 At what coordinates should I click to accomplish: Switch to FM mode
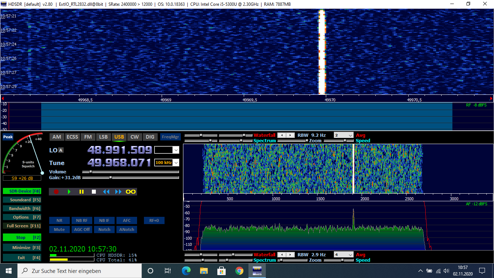tap(88, 137)
